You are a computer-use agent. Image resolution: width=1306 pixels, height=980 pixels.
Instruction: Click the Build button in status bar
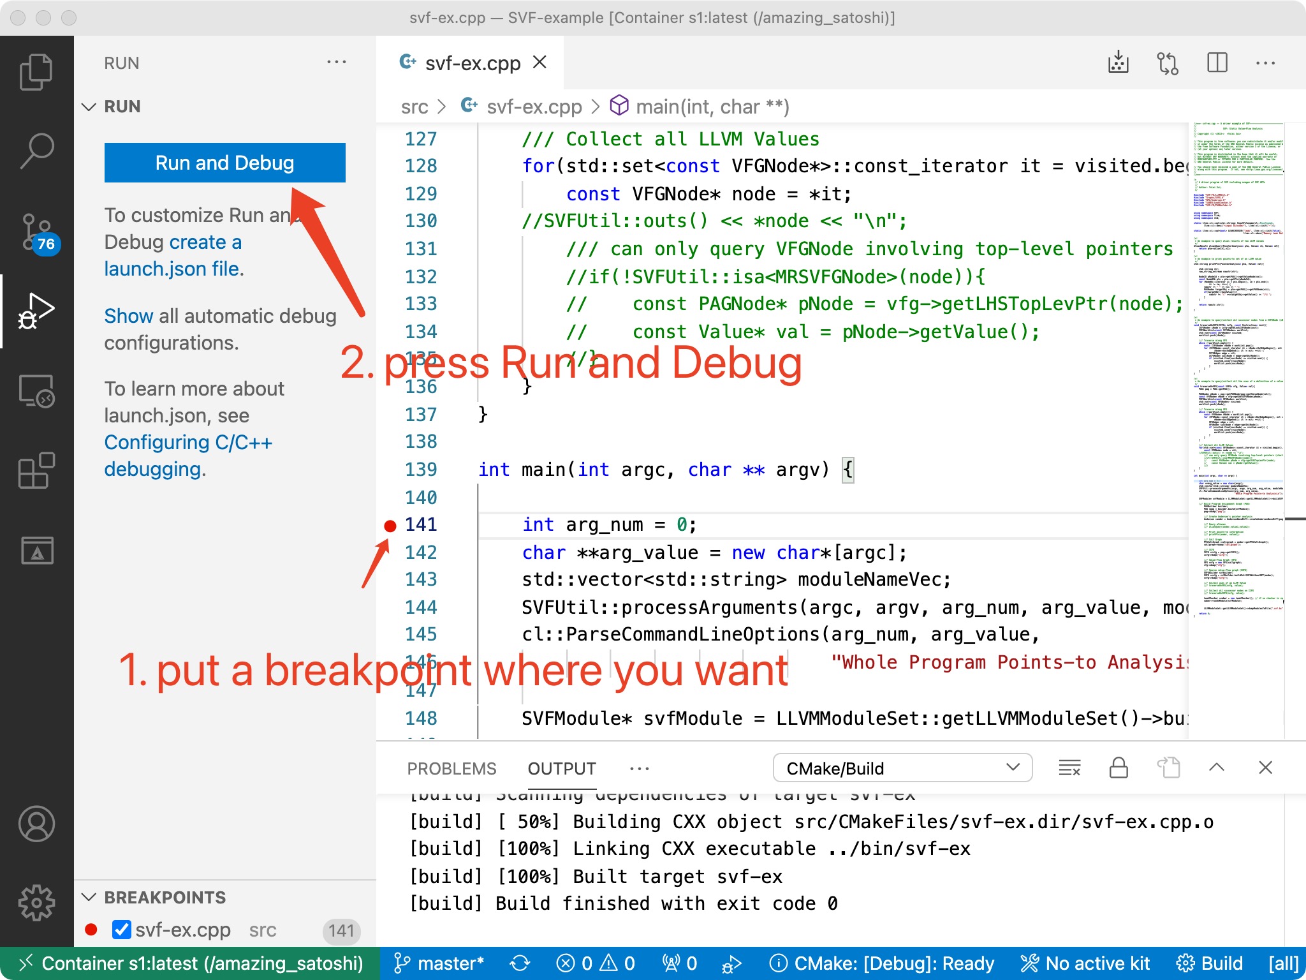[x=1210, y=963]
